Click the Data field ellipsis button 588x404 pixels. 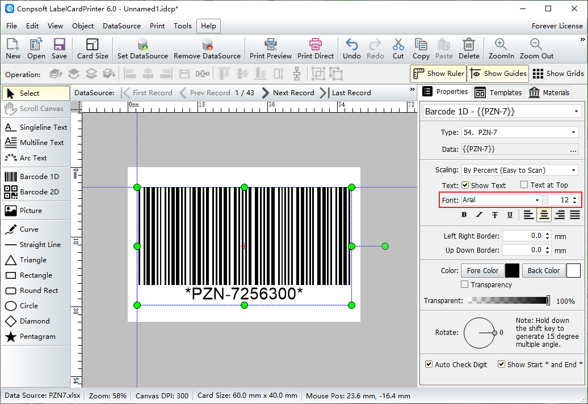[x=573, y=150]
